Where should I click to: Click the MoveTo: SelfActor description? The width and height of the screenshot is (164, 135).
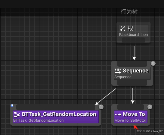coord(130,121)
